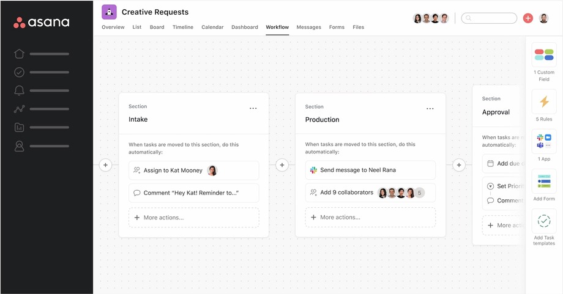563x294 pixels.
Task: Switch to the Timeline tab
Action: pyautogui.click(x=183, y=27)
